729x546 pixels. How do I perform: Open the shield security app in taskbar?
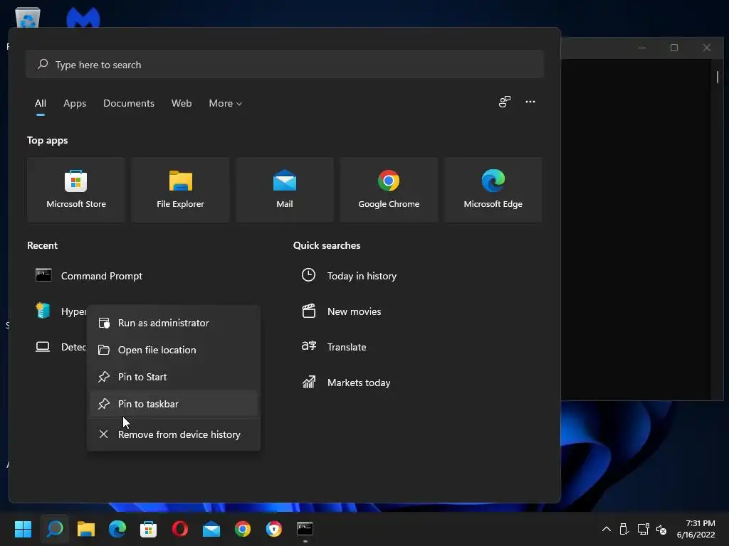coord(274,529)
